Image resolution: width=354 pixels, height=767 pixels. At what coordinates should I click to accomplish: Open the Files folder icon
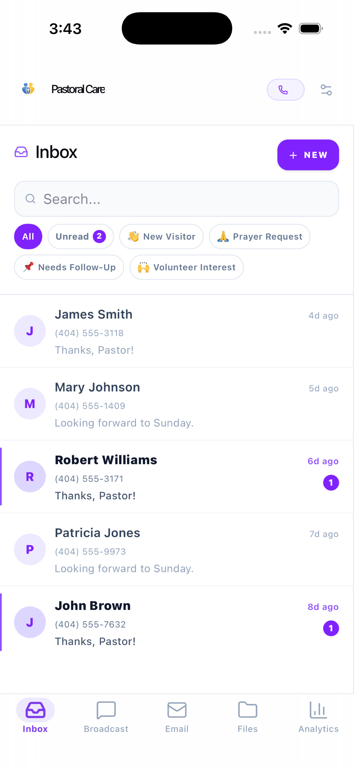tap(248, 710)
